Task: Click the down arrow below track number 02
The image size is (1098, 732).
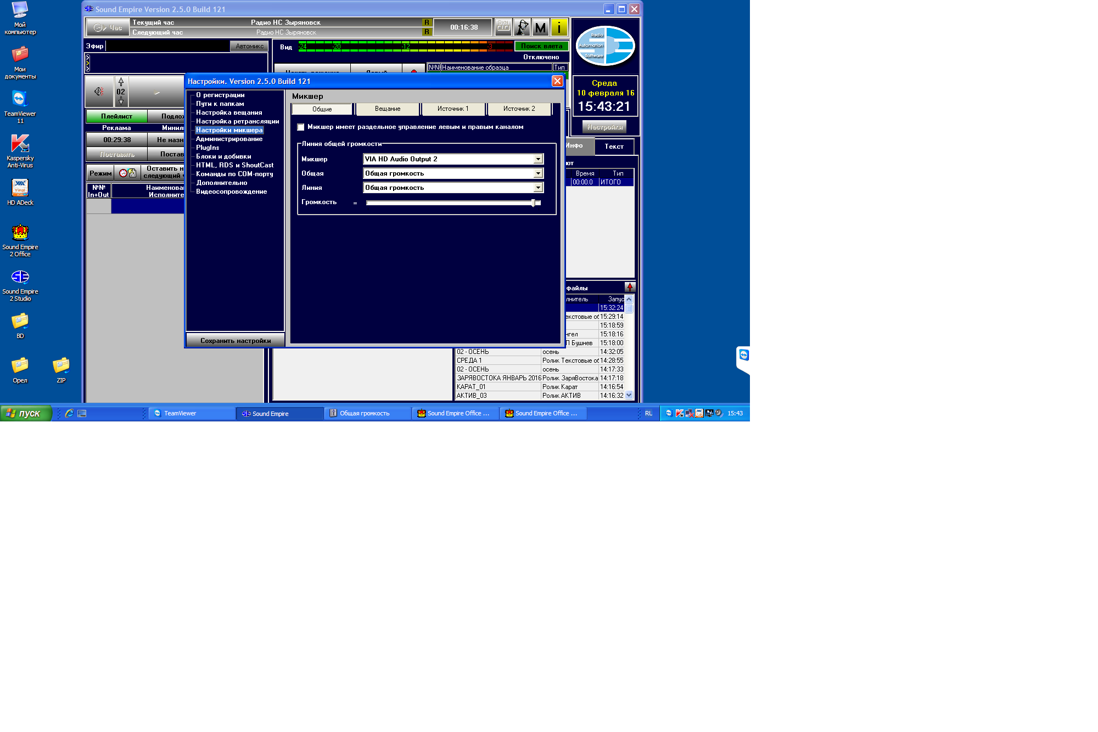Action: pyautogui.click(x=121, y=101)
